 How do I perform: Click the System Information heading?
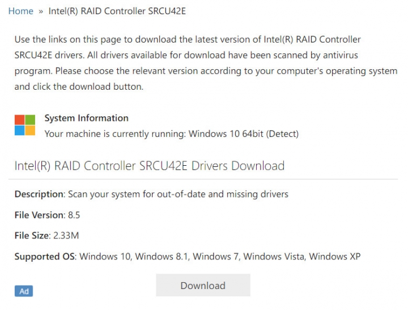(x=86, y=118)
